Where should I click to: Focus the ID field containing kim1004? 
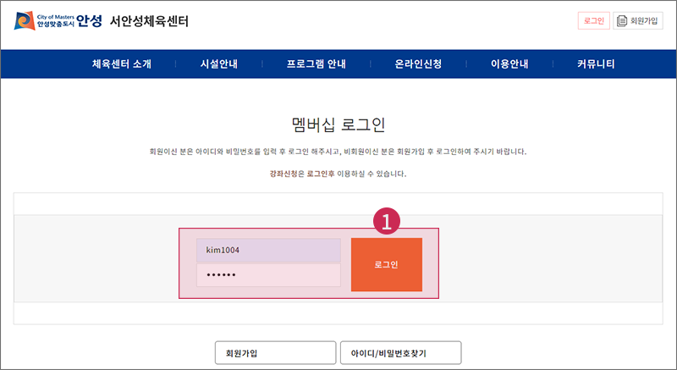[x=268, y=250]
